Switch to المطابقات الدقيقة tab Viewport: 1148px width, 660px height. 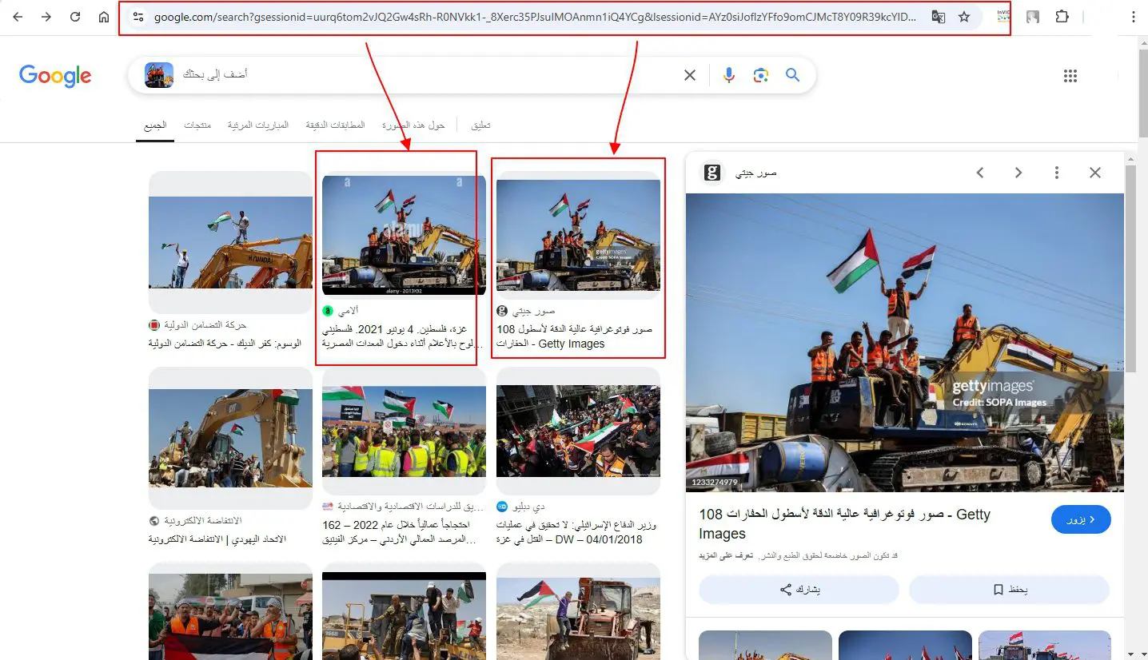tap(335, 125)
